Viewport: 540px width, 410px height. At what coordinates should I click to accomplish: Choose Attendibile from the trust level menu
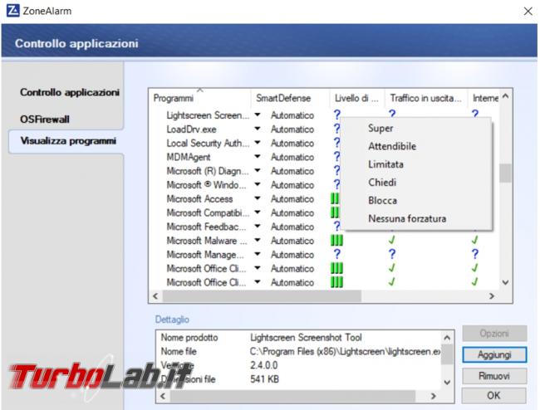392,146
